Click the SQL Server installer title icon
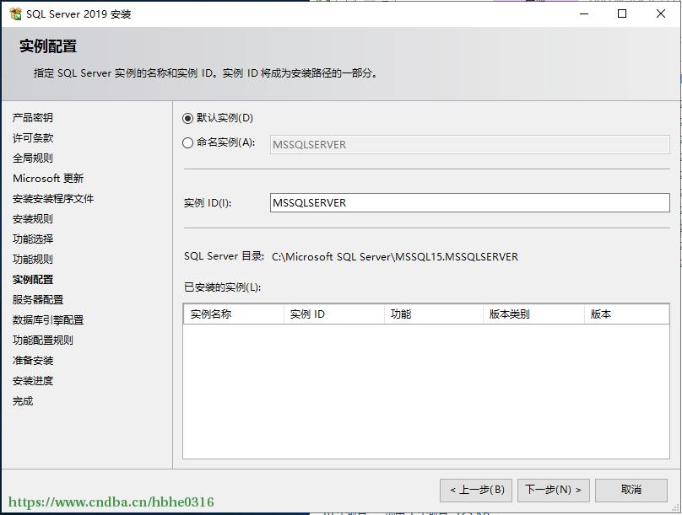 click(15, 13)
